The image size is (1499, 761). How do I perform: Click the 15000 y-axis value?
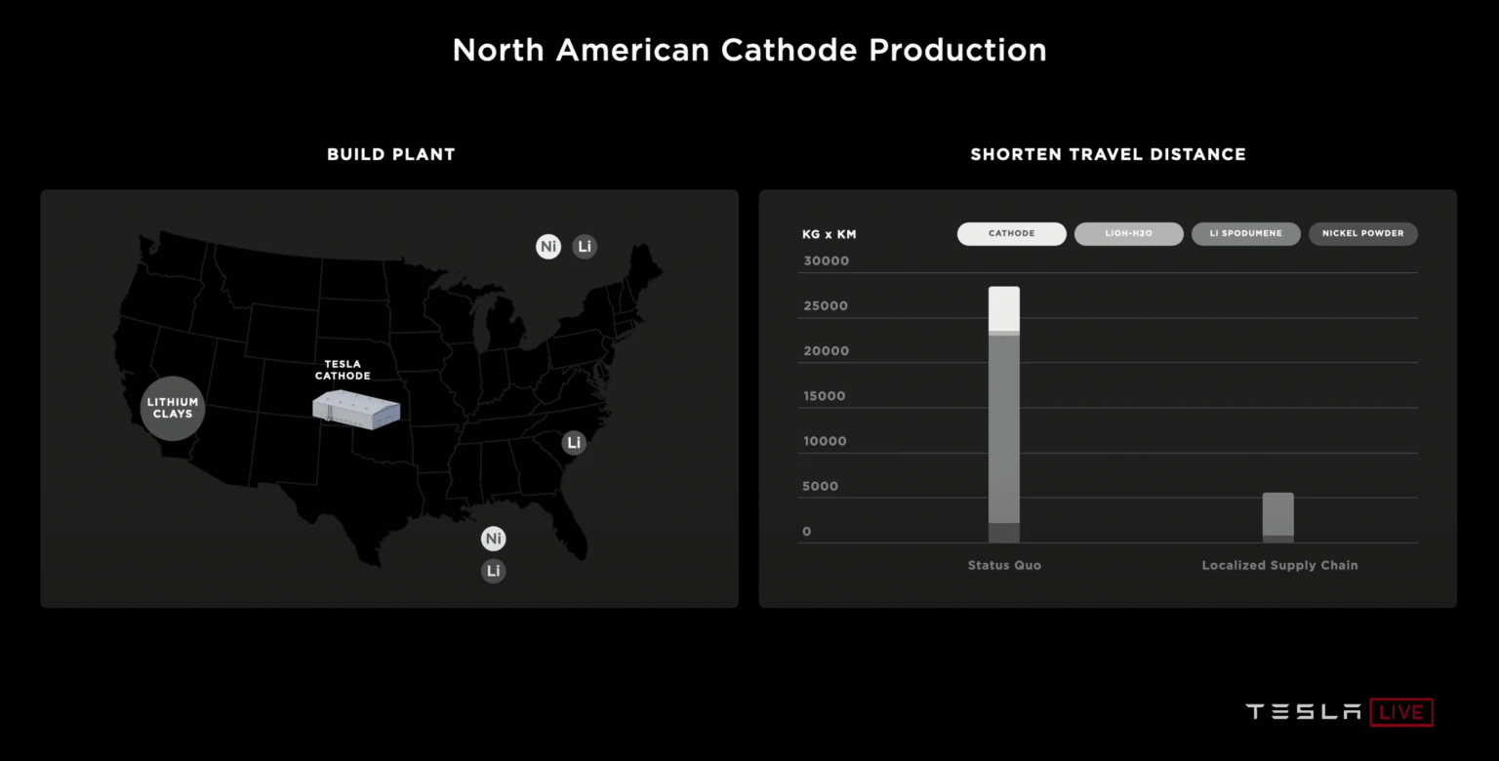coord(825,396)
